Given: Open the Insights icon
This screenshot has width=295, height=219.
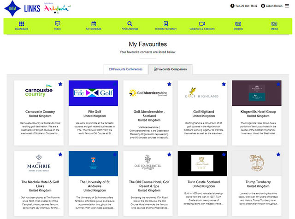Looking at the screenshot, I should pyautogui.click(x=238, y=23).
